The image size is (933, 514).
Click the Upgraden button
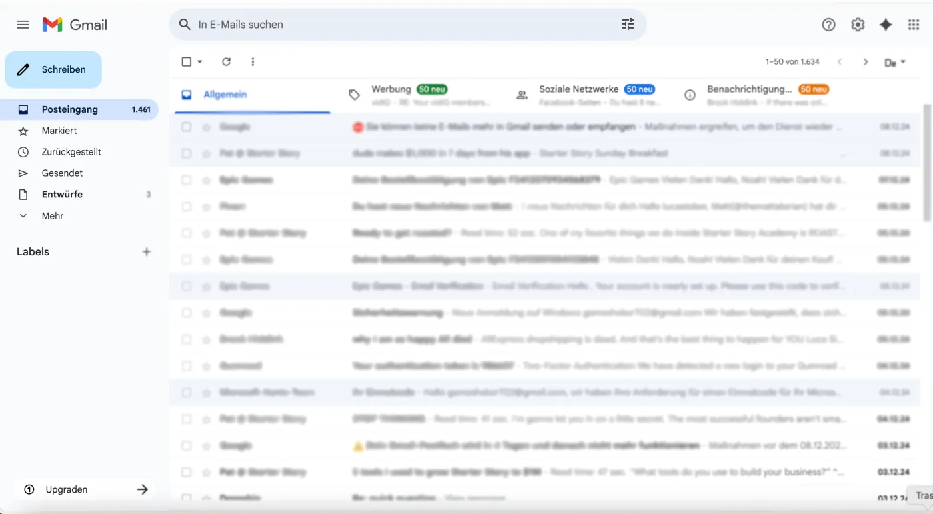click(x=85, y=489)
